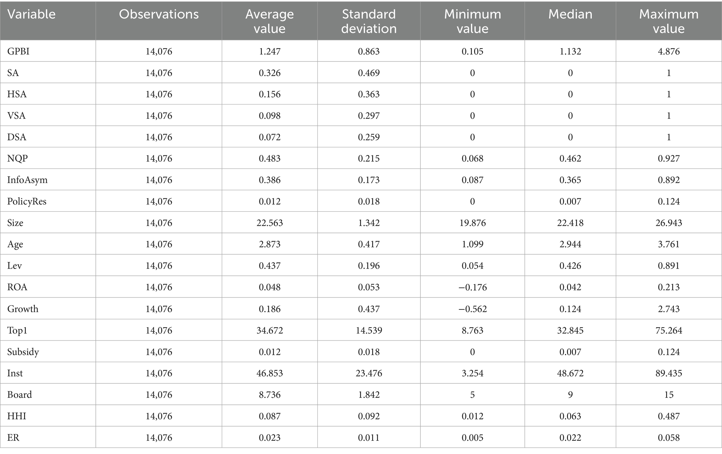Viewport: 722px width, 454px height.
Task: Click the Observations column header
Action: coord(159,14)
